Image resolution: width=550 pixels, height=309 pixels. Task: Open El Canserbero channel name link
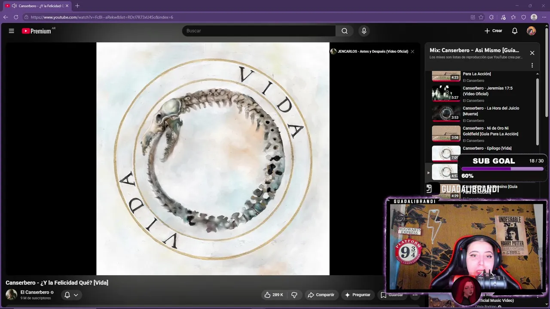pyautogui.click(x=35, y=292)
